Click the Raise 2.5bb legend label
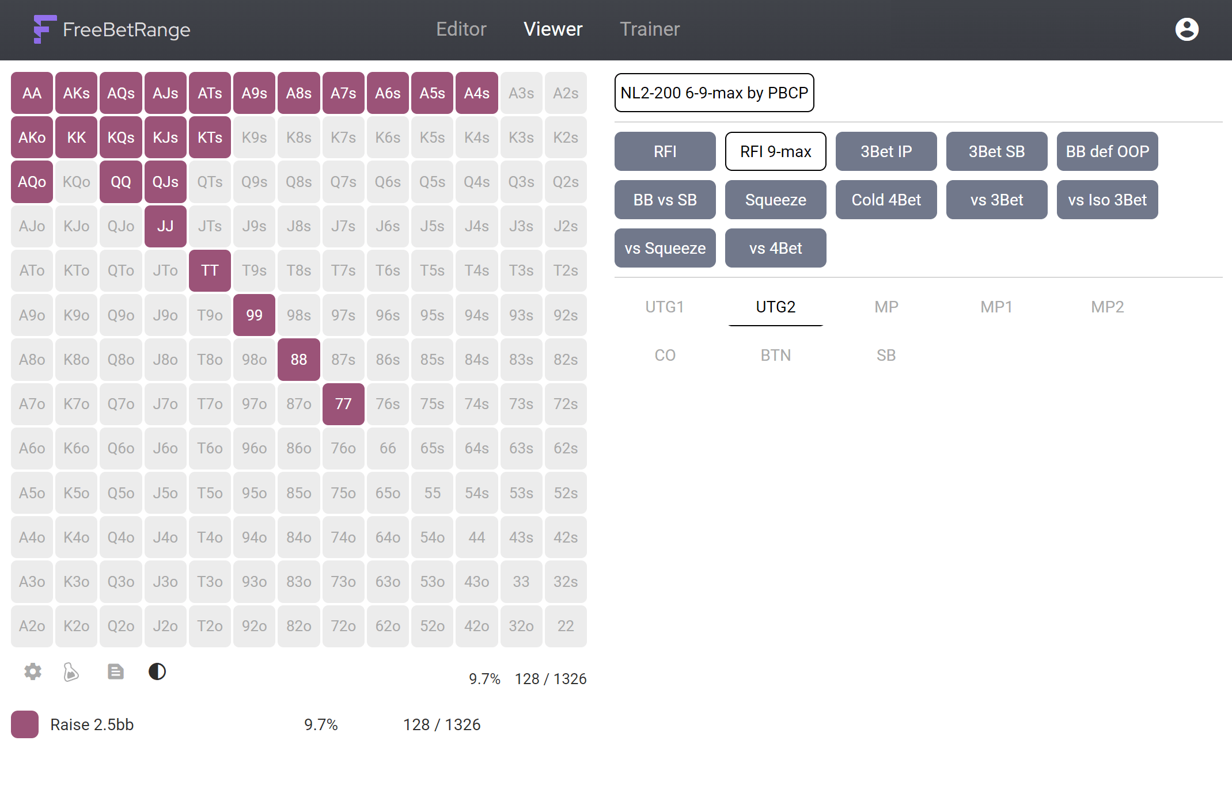 point(92,724)
